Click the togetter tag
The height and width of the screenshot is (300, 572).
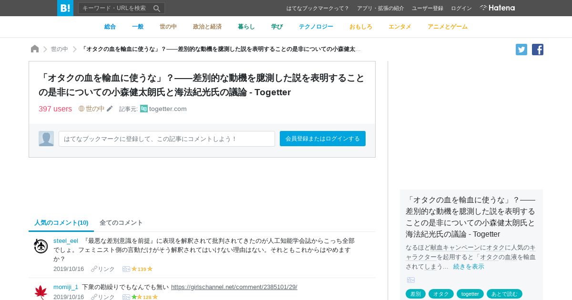tap(470, 294)
